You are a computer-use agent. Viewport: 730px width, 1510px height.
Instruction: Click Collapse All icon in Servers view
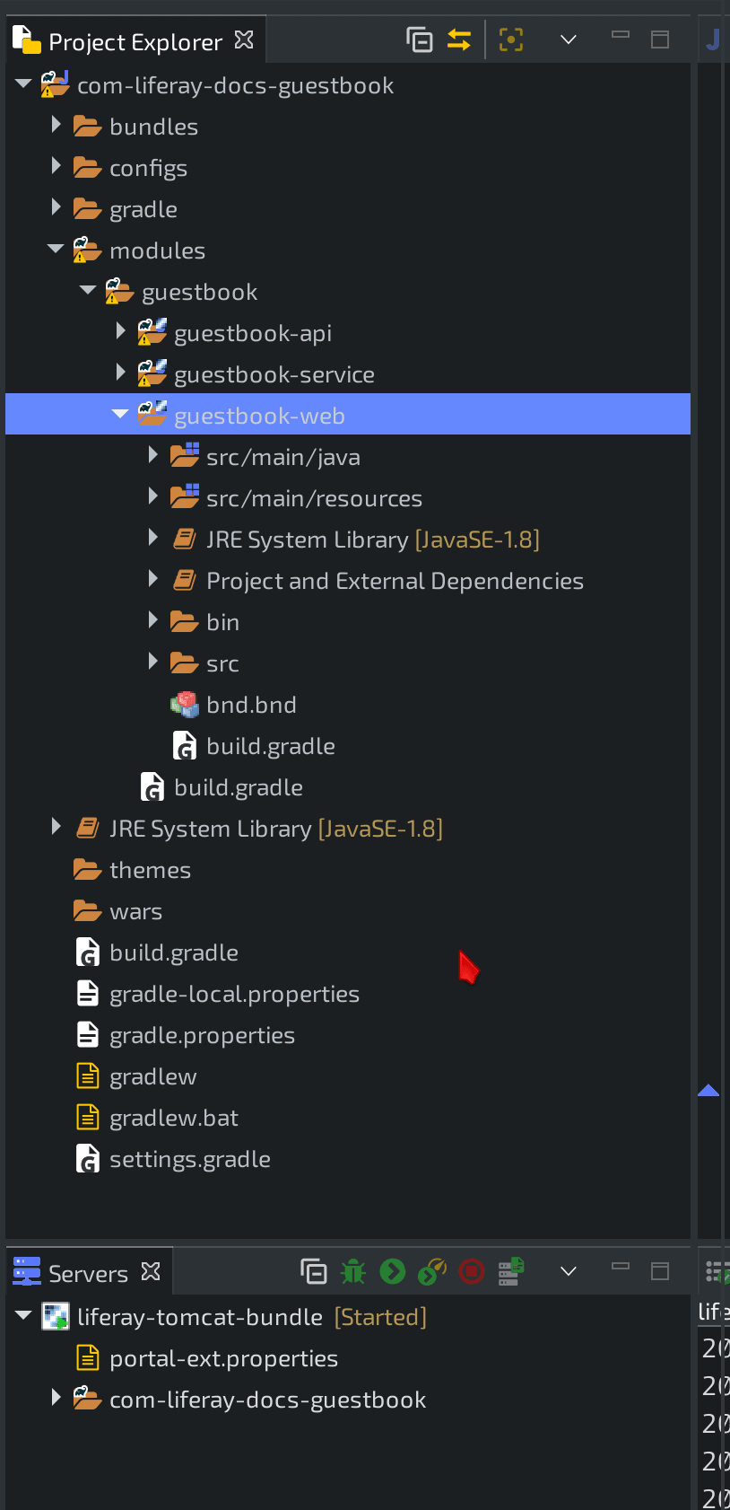pos(314,1271)
